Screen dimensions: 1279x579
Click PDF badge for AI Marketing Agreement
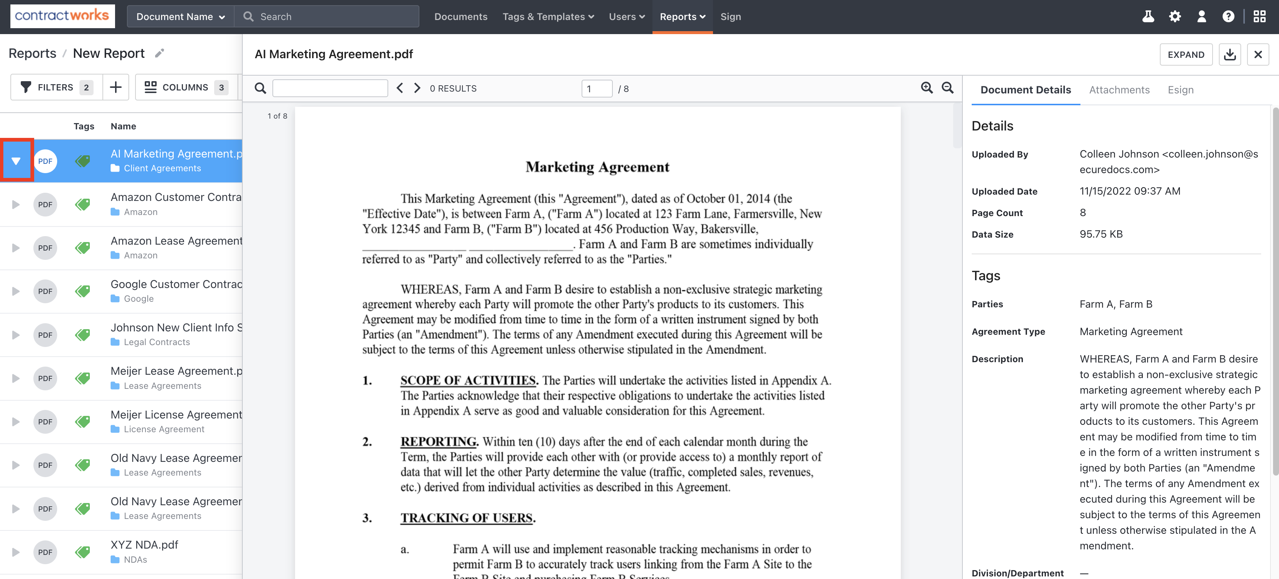(x=45, y=161)
